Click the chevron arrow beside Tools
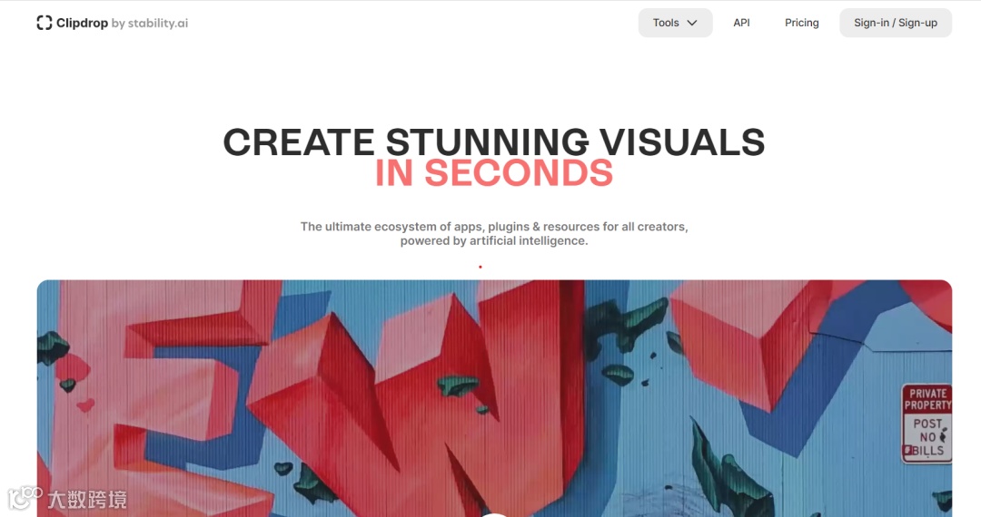The width and height of the screenshot is (981, 517). point(692,23)
